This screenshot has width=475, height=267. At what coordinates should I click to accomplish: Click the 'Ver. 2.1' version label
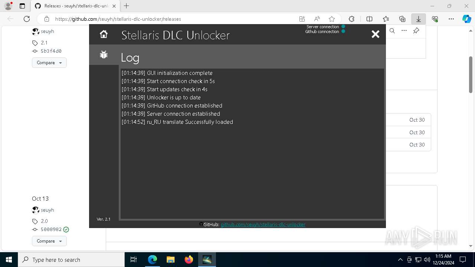(104, 219)
